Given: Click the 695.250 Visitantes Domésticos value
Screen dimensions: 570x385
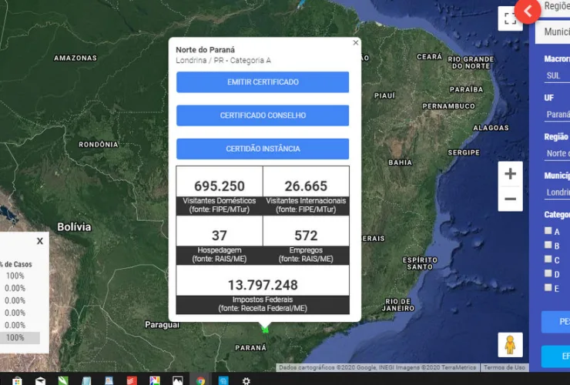Looking at the screenshot, I should coord(220,186).
